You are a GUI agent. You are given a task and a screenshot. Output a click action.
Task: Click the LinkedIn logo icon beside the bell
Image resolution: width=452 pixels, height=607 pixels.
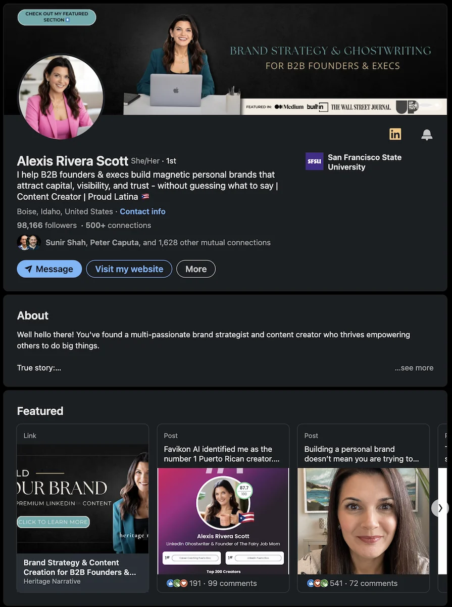(x=395, y=134)
